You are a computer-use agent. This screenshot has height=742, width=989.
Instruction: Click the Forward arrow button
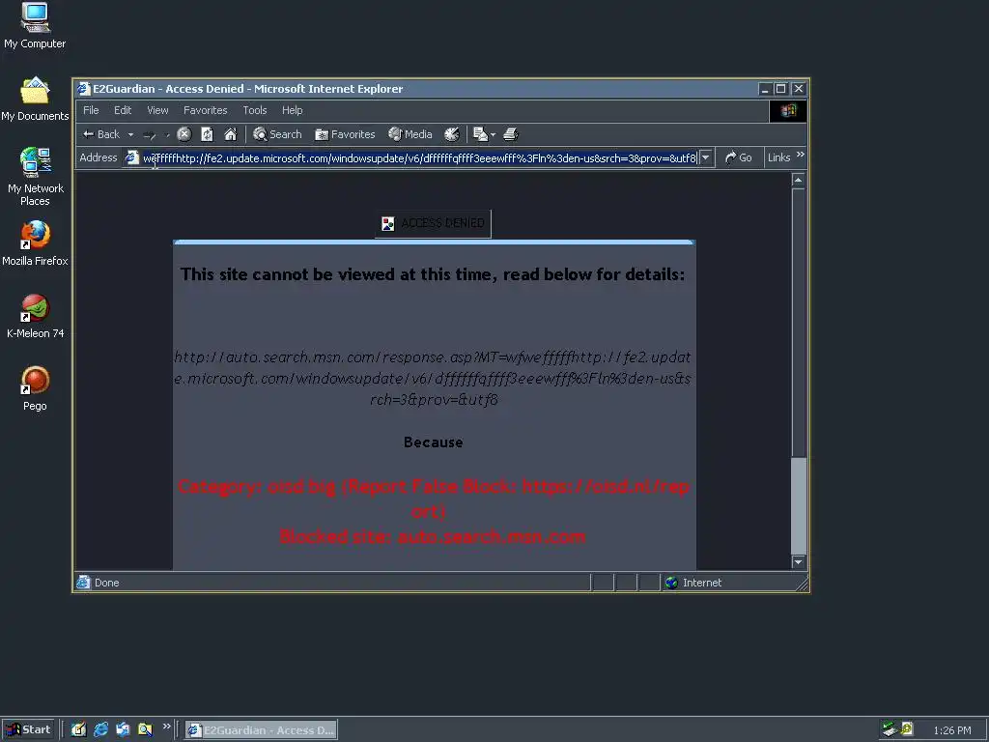pyautogui.click(x=150, y=134)
